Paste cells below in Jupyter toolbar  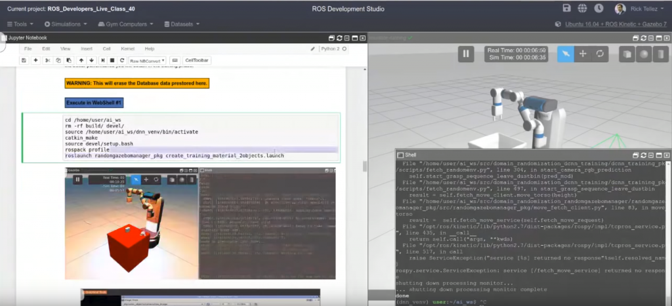pyautogui.click(x=68, y=60)
